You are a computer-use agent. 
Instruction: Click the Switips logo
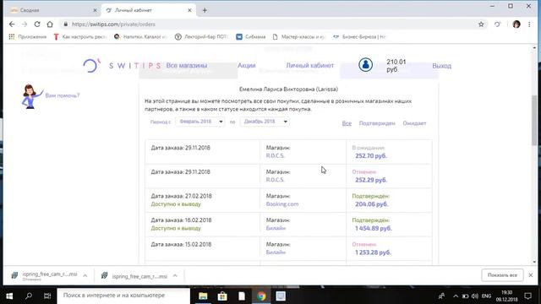tap(122, 66)
